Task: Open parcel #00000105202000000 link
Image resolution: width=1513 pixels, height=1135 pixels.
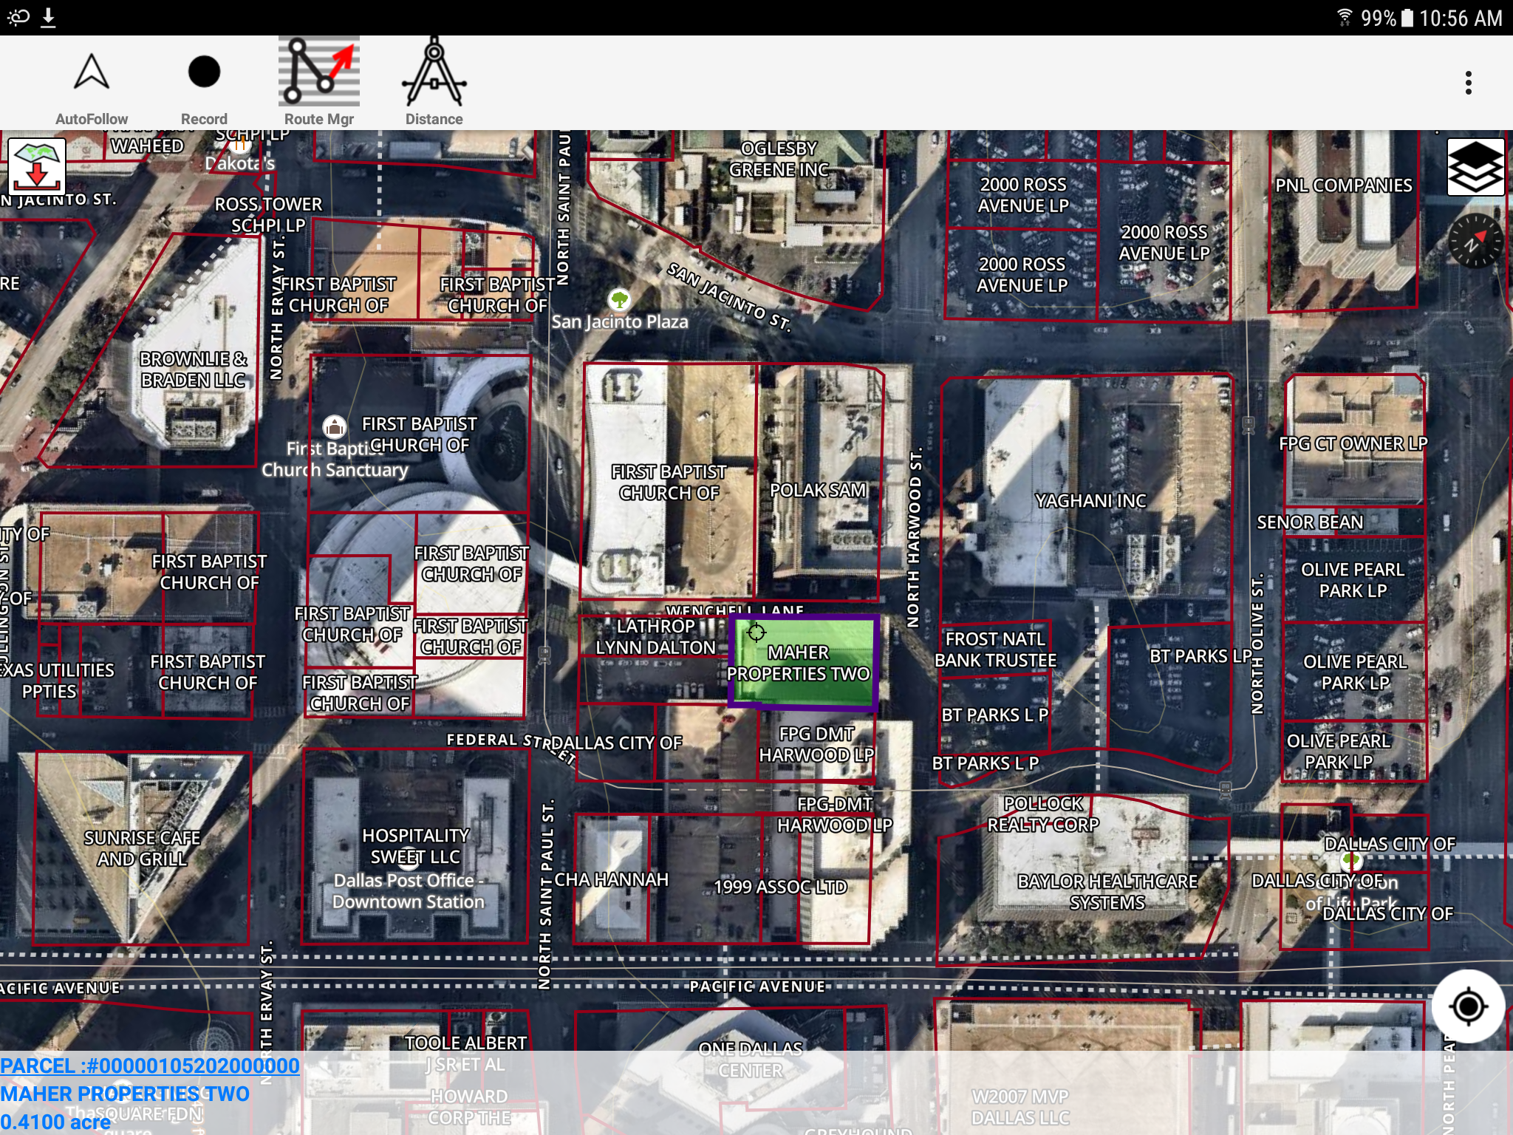Action: point(150,1066)
